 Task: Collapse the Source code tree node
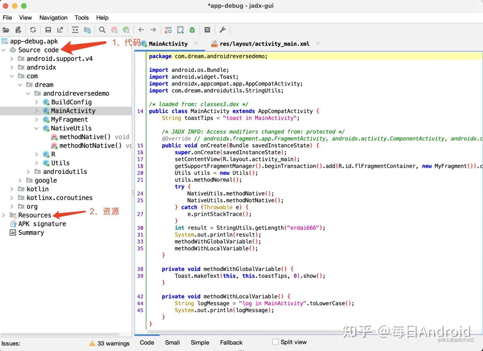[4, 50]
